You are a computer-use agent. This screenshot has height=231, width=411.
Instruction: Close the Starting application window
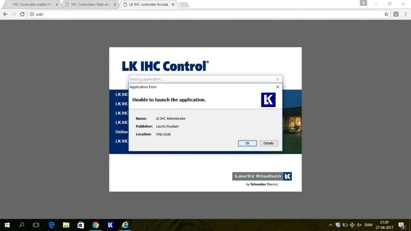pyautogui.click(x=277, y=79)
